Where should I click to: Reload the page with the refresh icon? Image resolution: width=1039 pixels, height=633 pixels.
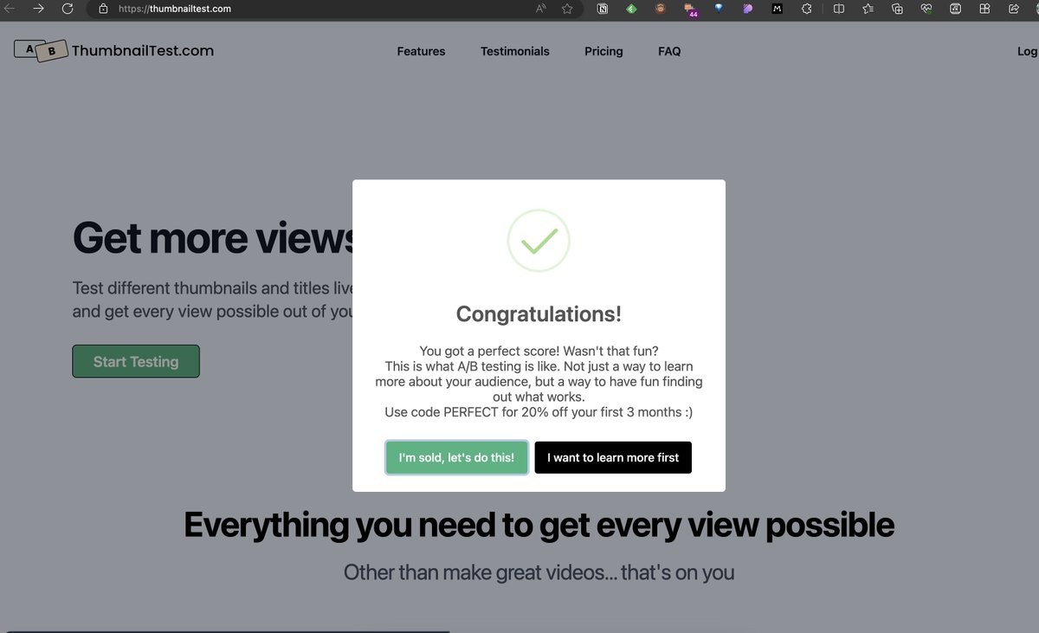click(68, 9)
